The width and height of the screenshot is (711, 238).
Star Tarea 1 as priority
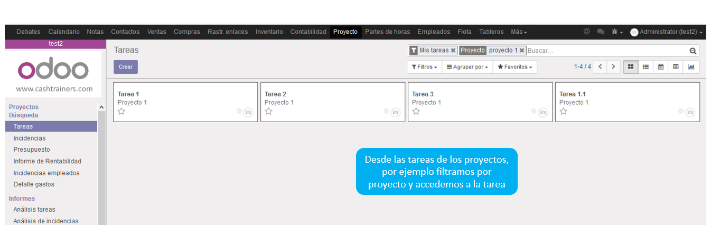[x=121, y=112]
